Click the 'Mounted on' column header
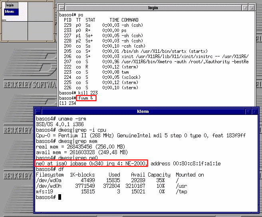The width and height of the screenshot is (262, 217). 190,175
